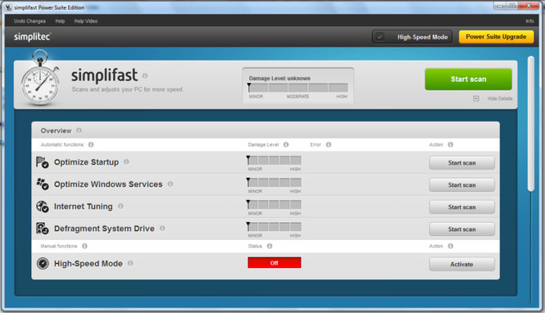This screenshot has width=545, height=313.
Task: Toggle the red Off status indicator
Action: (275, 263)
